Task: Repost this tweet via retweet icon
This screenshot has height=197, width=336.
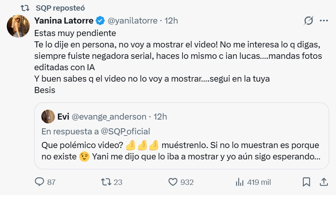Action: pyautogui.click(x=106, y=182)
